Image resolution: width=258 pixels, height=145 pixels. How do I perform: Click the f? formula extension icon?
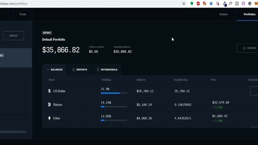pos(230,4)
